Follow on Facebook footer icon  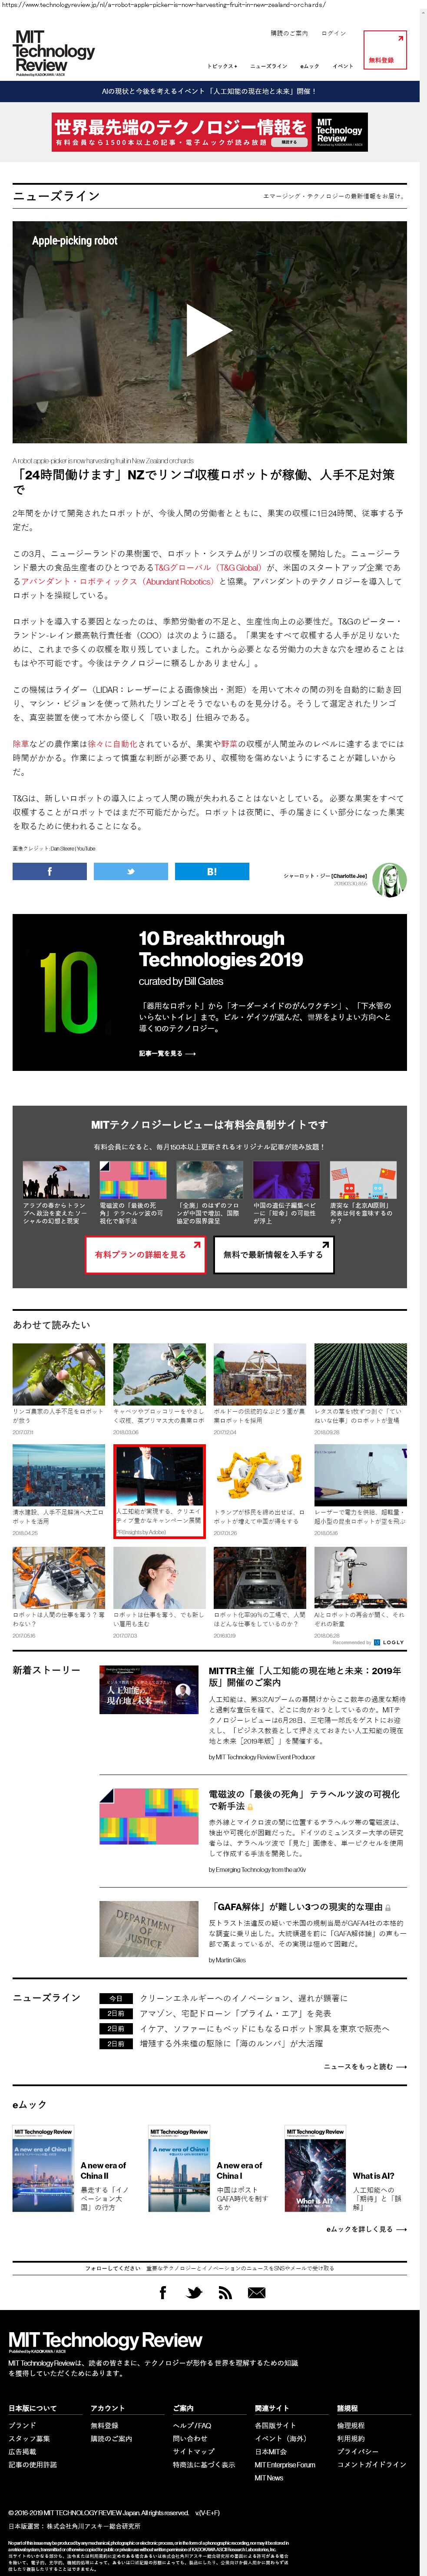[163, 2292]
